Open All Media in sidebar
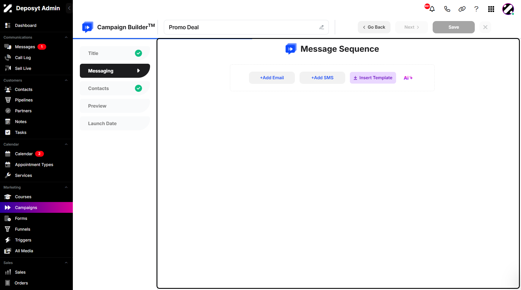The width and height of the screenshot is (521, 290). (36, 251)
